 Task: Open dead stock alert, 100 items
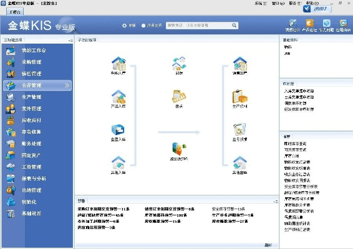tap(166, 215)
